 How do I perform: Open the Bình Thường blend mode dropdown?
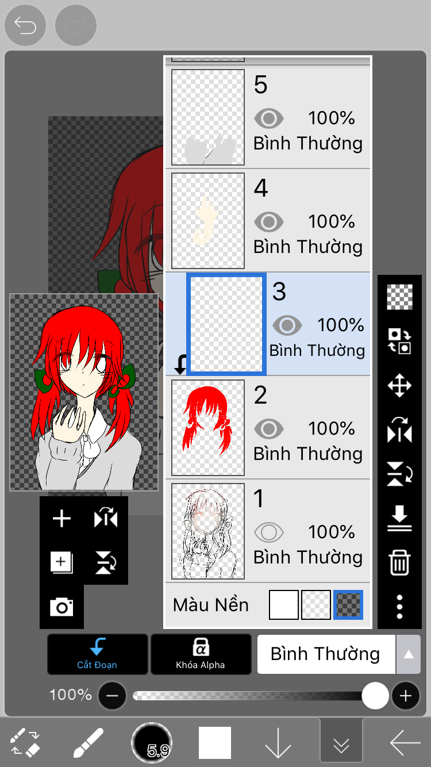tap(326, 654)
